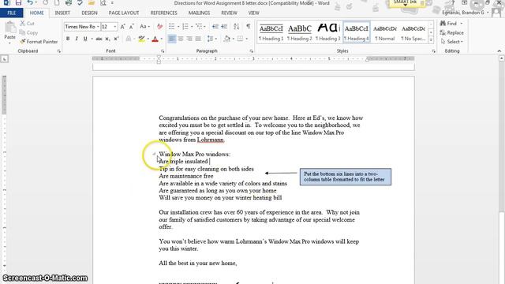The width and height of the screenshot is (505, 284).
Task: Switch to the REVIEW tab
Action: pyautogui.click(x=229, y=13)
